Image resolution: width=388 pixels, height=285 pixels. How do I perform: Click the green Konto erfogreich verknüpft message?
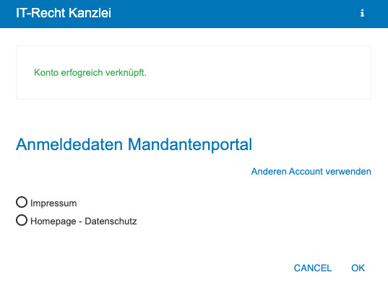click(90, 73)
